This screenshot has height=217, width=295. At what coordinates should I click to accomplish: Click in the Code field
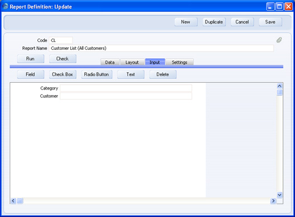pyautogui.click(x=61, y=40)
